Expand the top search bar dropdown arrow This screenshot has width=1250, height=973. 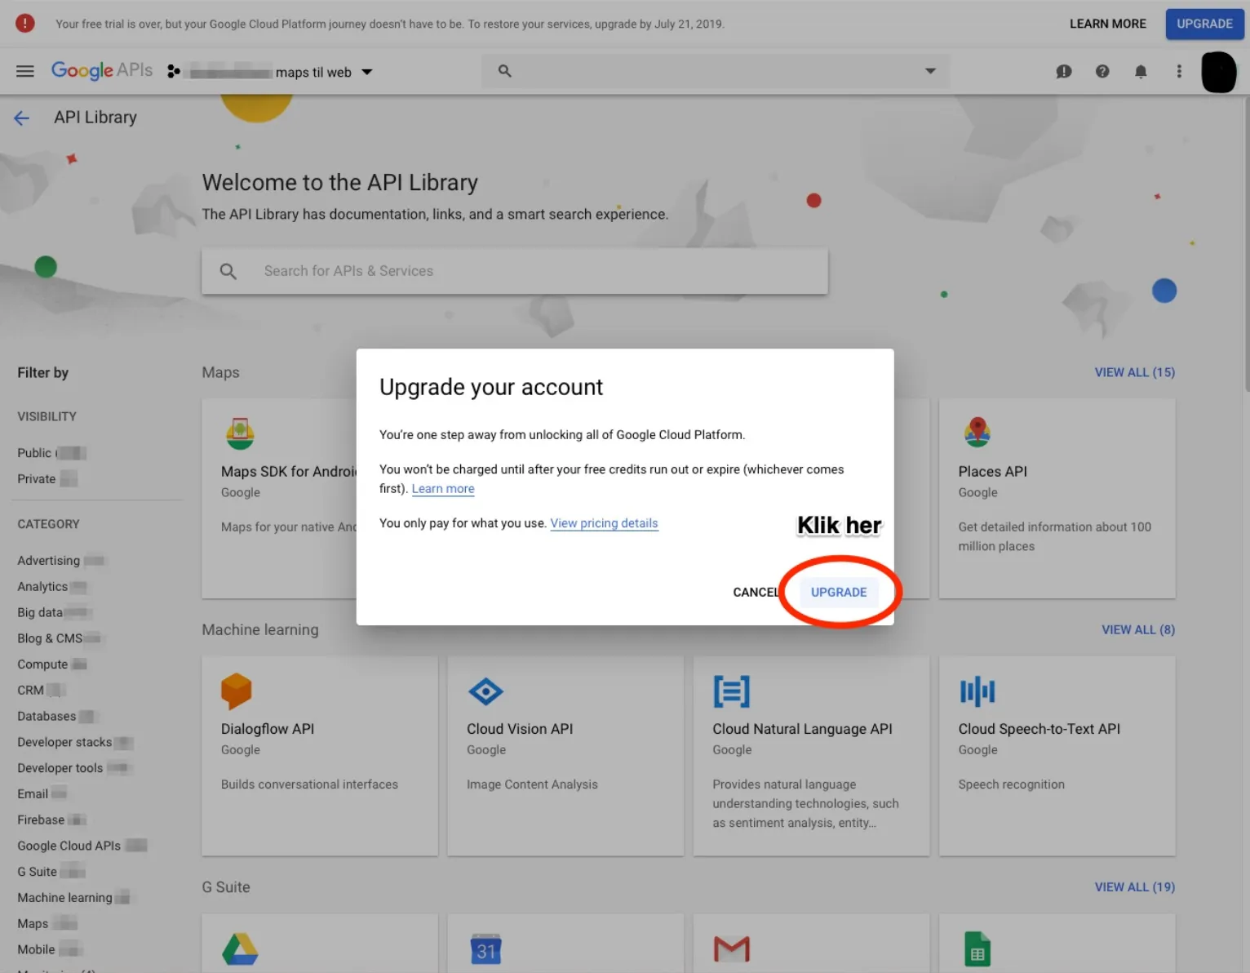929,71
